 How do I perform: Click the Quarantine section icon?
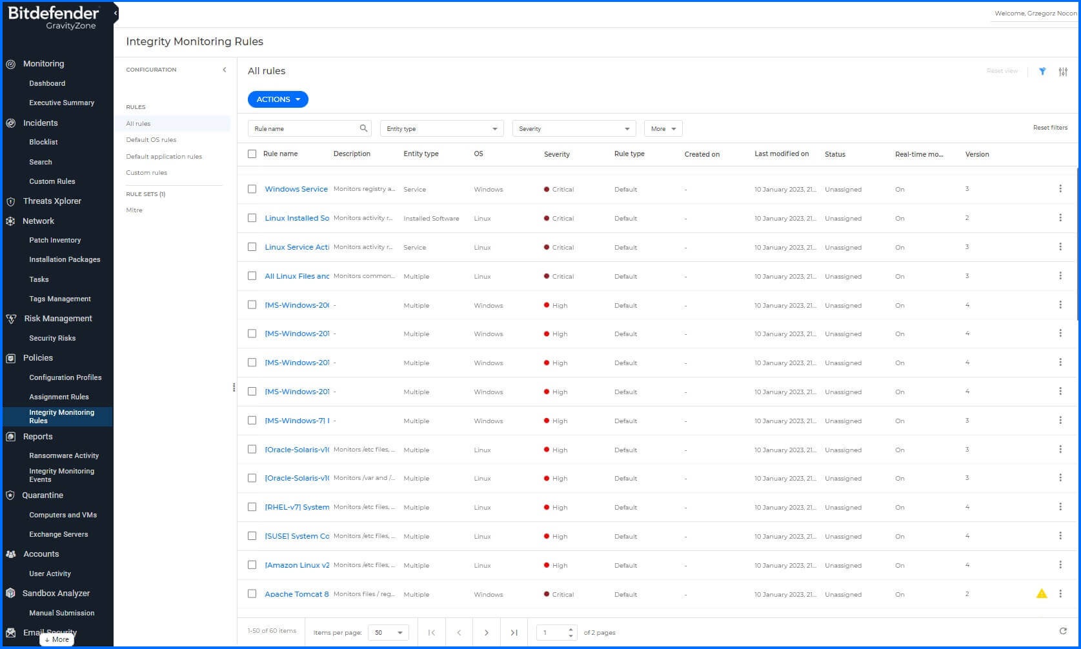click(10, 495)
